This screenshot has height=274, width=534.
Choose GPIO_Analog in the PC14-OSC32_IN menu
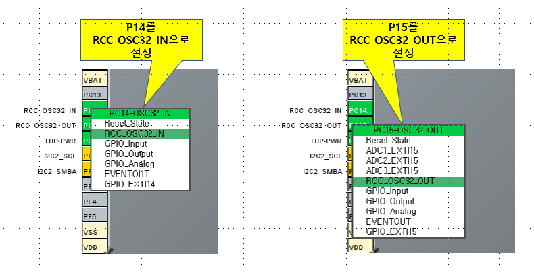click(x=129, y=164)
